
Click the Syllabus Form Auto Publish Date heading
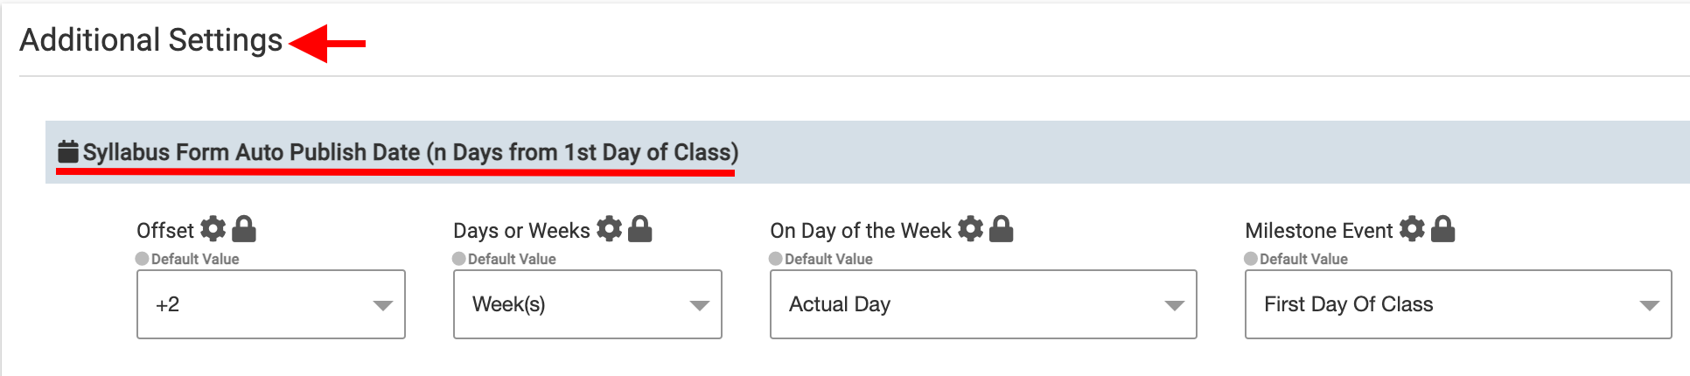coord(410,152)
